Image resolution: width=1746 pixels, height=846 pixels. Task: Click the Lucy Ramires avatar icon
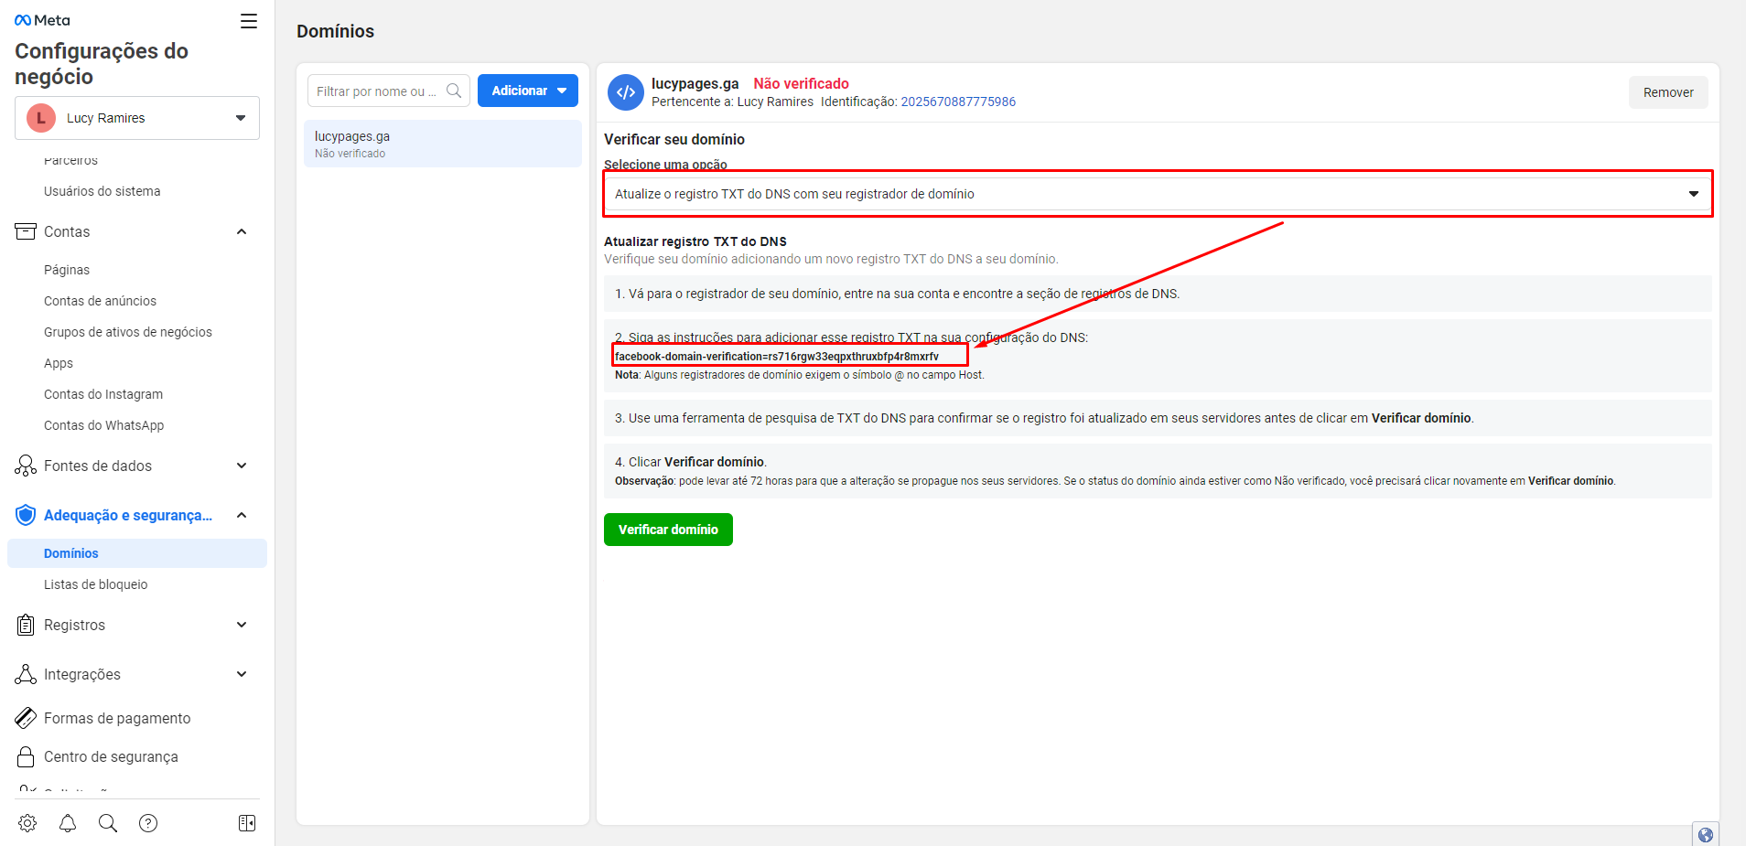click(41, 118)
